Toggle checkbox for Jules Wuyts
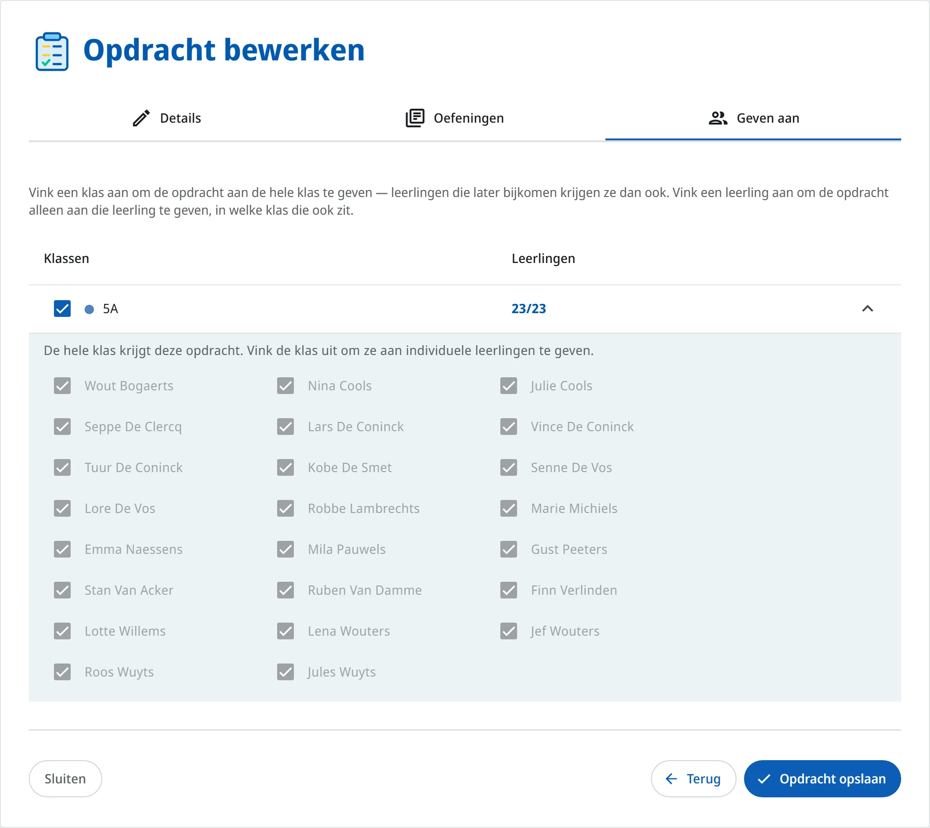Image resolution: width=930 pixels, height=828 pixels. click(x=286, y=672)
